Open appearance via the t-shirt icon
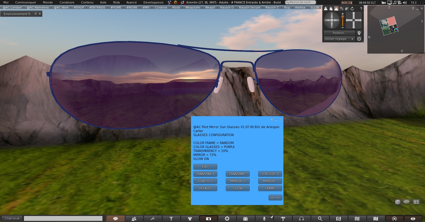Viewport: 425px width, 222px height. pos(190,219)
